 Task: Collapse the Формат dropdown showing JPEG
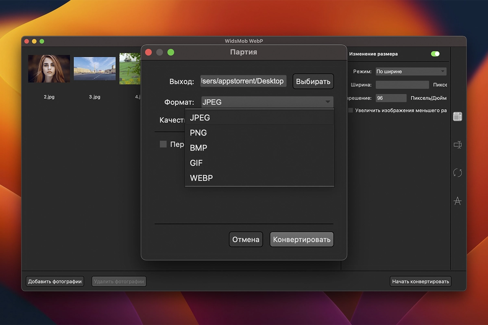[267, 102]
